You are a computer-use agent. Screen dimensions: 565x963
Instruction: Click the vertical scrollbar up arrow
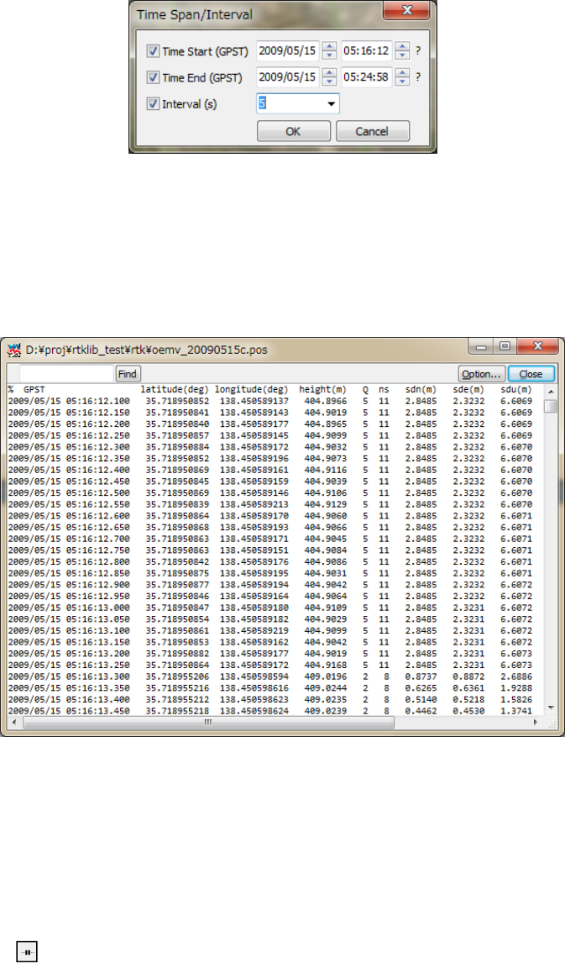550,392
